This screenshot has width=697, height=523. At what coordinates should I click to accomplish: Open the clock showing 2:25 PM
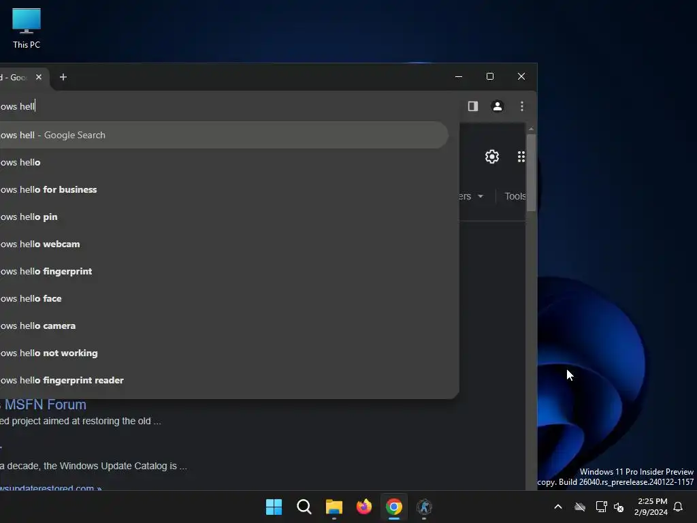tap(651, 507)
